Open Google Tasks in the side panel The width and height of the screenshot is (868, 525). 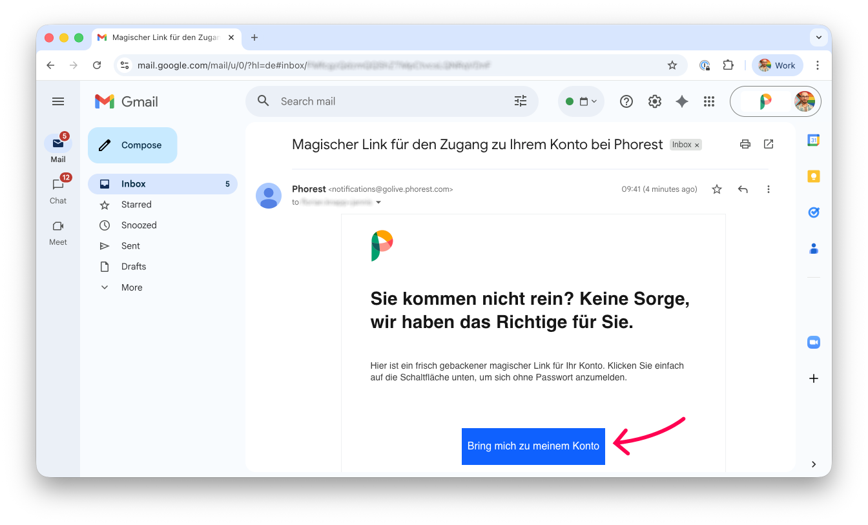click(x=813, y=212)
